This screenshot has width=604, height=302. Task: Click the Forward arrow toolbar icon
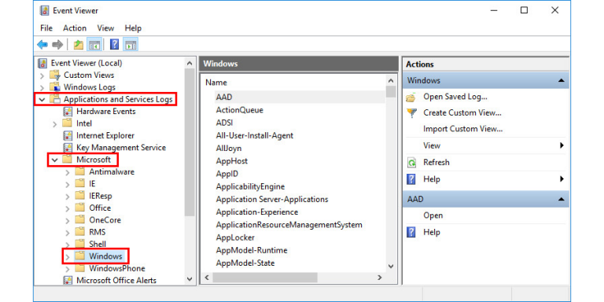pos(57,45)
